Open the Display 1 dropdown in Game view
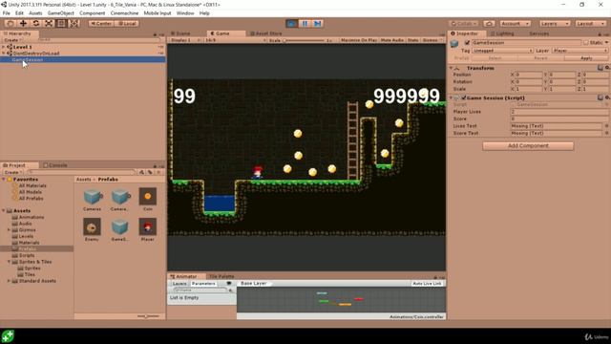The height and width of the screenshot is (344, 611). [x=185, y=40]
